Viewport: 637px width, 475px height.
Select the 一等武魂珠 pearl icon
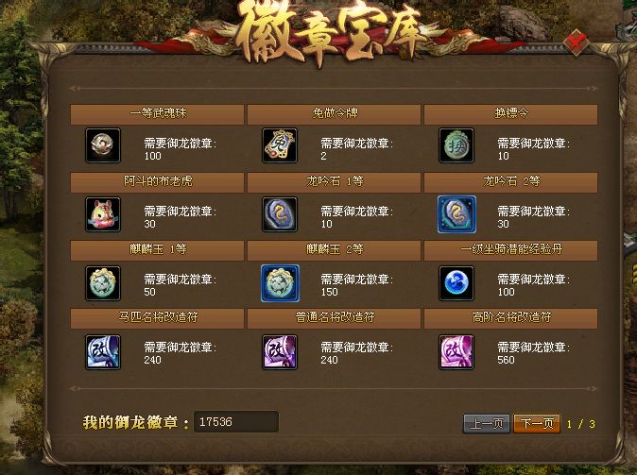[103, 145]
